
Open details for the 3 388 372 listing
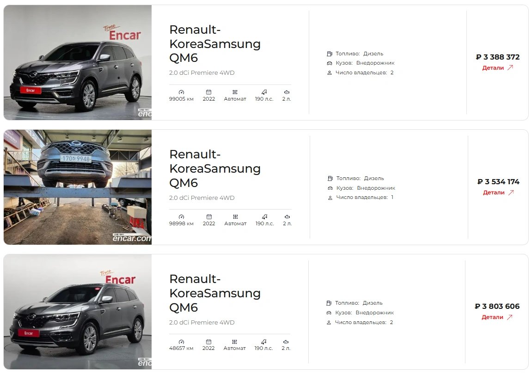click(x=497, y=68)
